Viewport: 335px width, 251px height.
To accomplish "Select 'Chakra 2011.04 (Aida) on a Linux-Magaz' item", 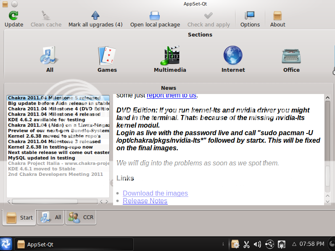I will click(58, 125).
